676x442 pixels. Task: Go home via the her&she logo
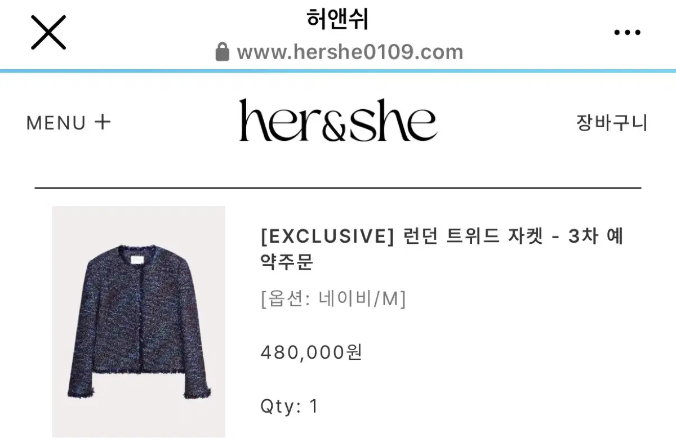click(338, 120)
